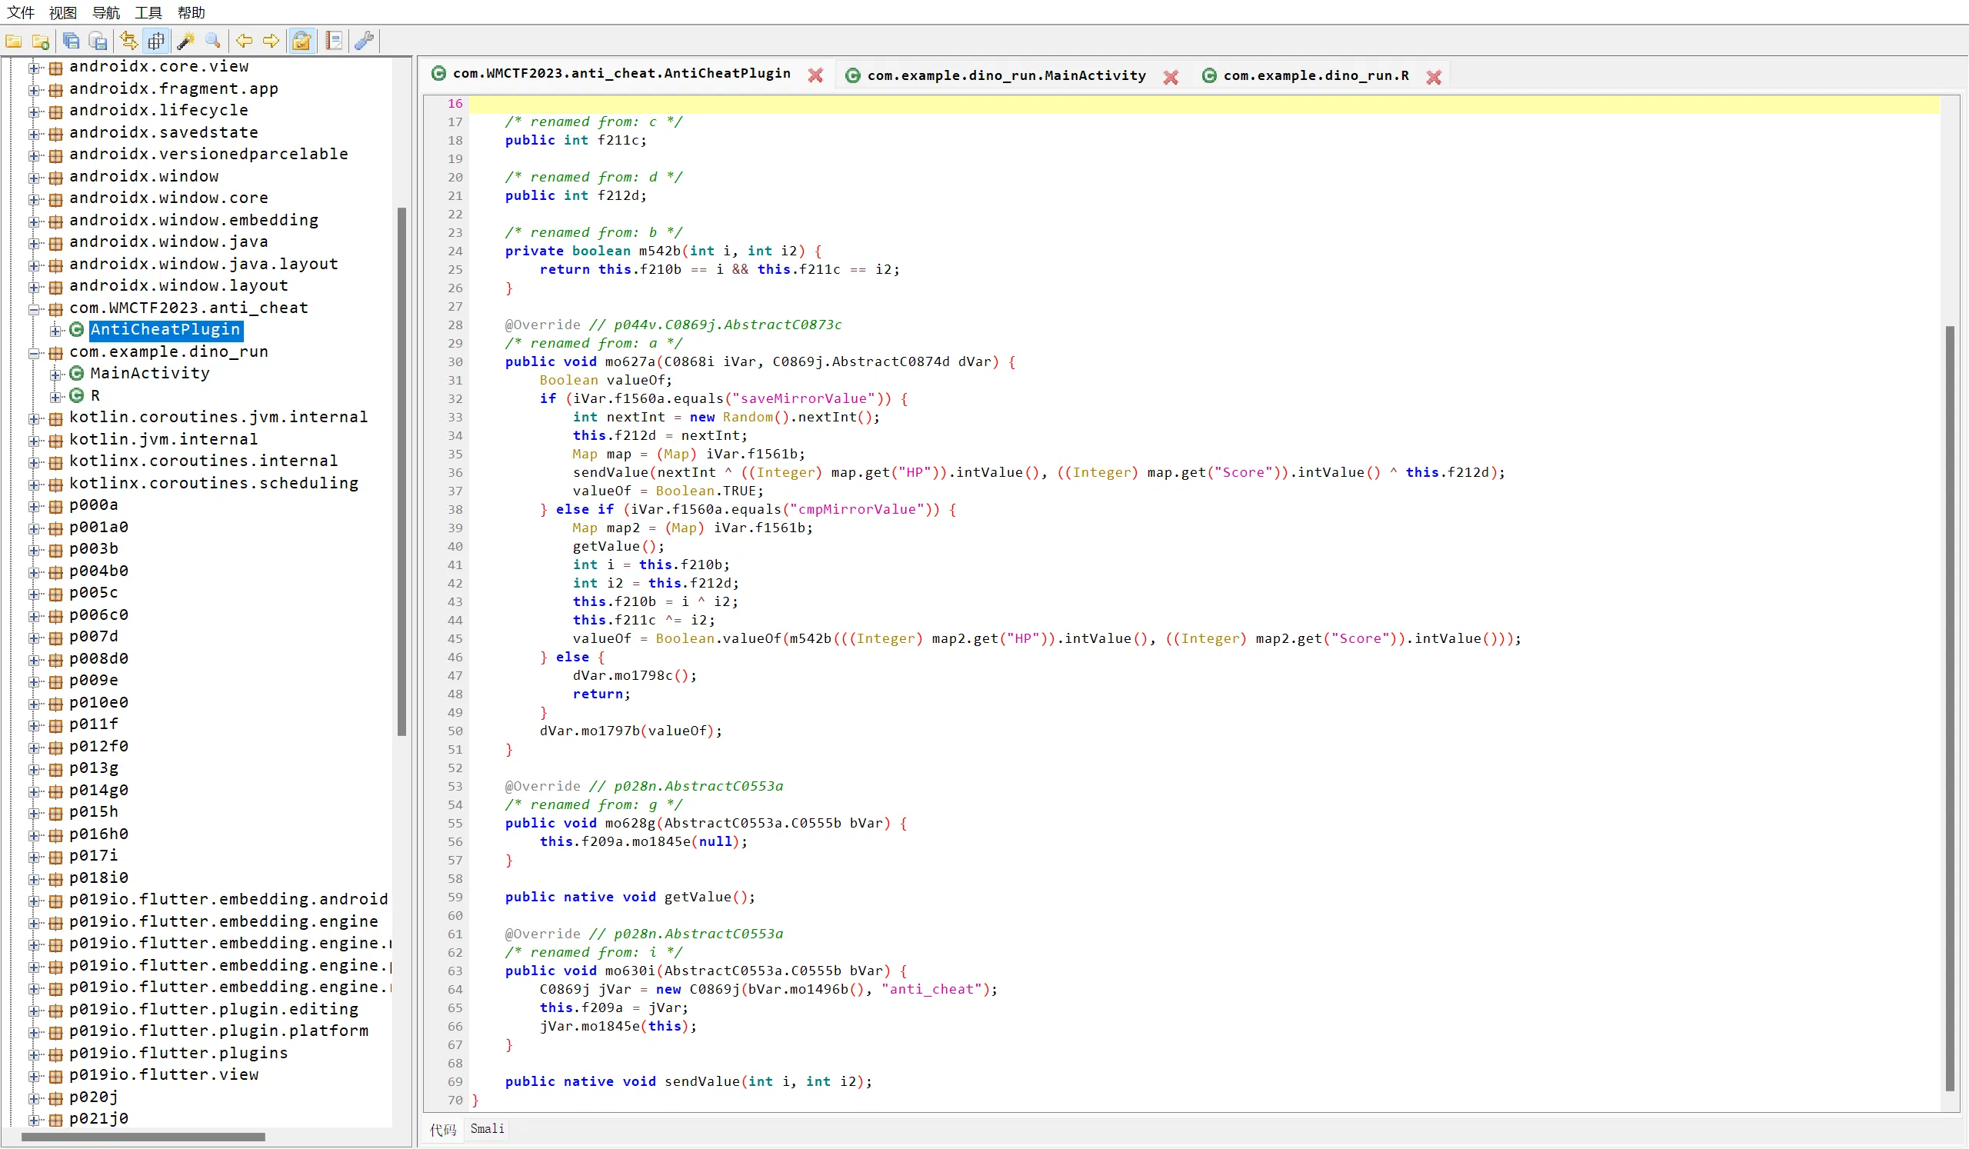Image resolution: width=1969 pixels, height=1149 pixels.
Task: Open the 文件 menu
Action: 20,12
